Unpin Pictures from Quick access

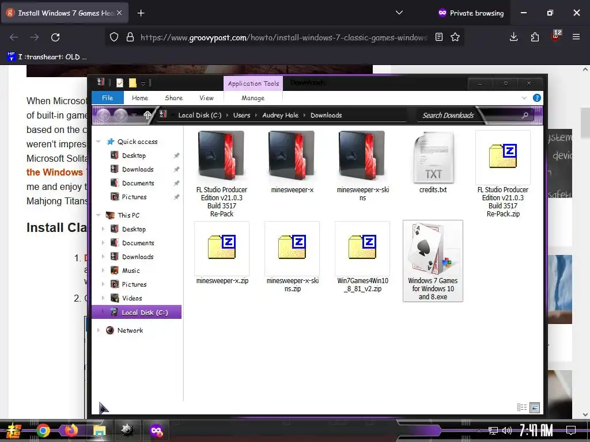[176, 197]
